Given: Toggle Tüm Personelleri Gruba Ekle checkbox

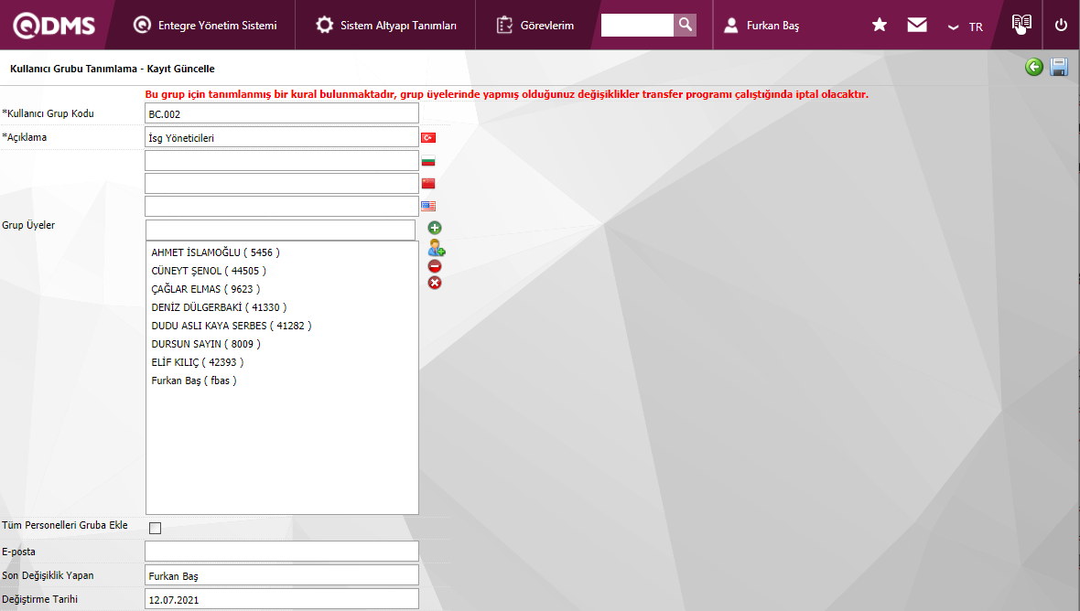Looking at the screenshot, I should click(x=155, y=529).
